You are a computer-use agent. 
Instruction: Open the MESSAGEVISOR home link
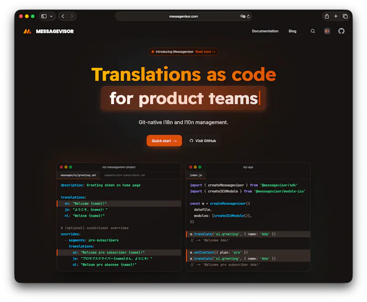coord(55,31)
